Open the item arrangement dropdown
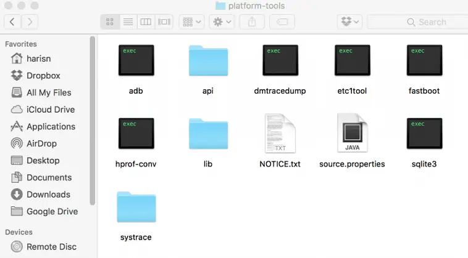 pyautogui.click(x=191, y=22)
